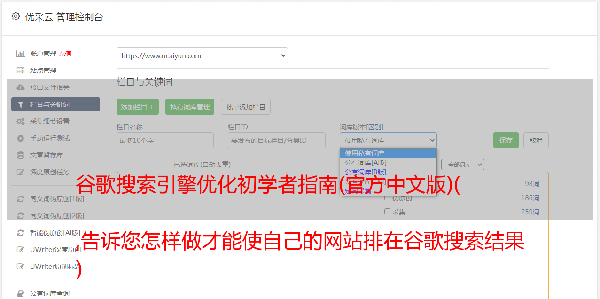Choose 公有词库[A版] in the dropdown list
This screenshot has height=299, width=600.
click(388, 163)
